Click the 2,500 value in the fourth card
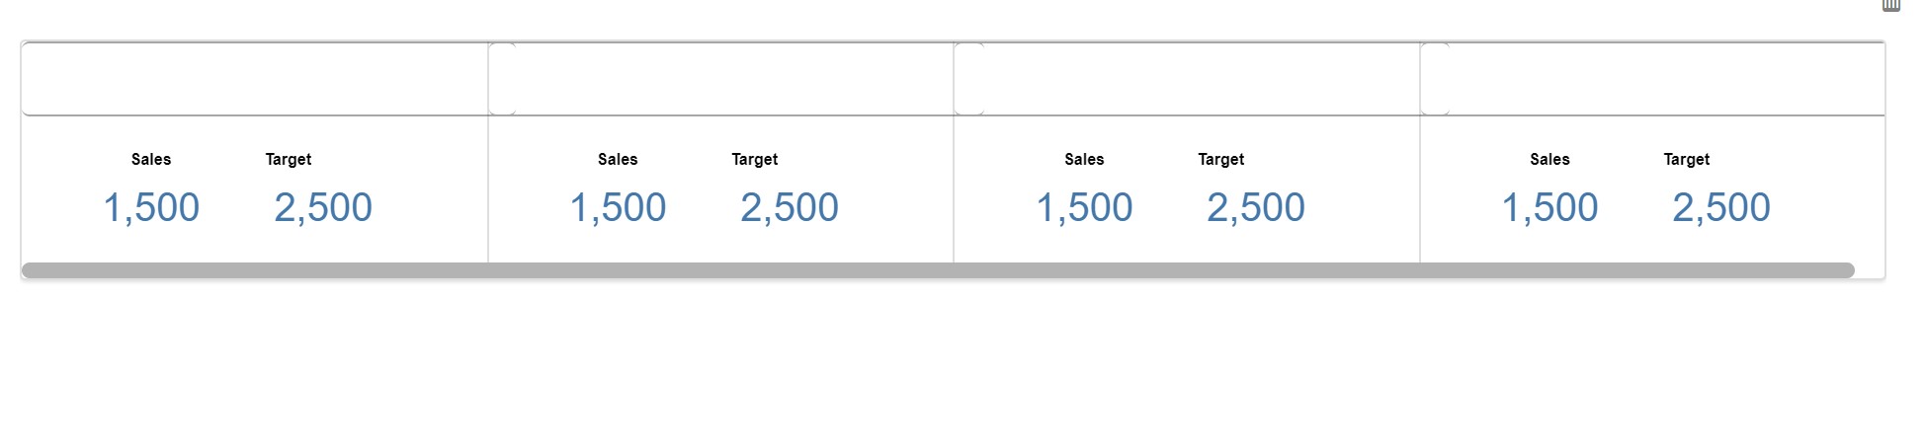The image size is (1925, 448). pyautogui.click(x=1721, y=207)
